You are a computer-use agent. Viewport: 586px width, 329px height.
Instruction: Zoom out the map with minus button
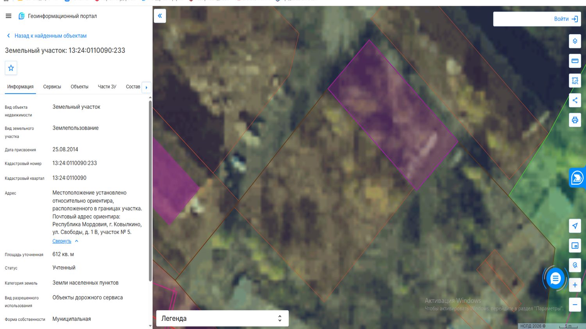(x=575, y=304)
